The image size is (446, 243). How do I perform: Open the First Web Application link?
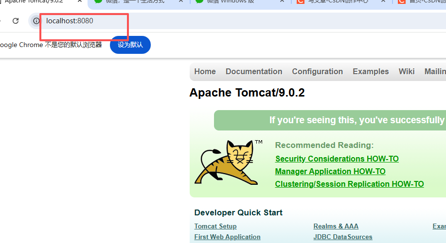[227, 237]
